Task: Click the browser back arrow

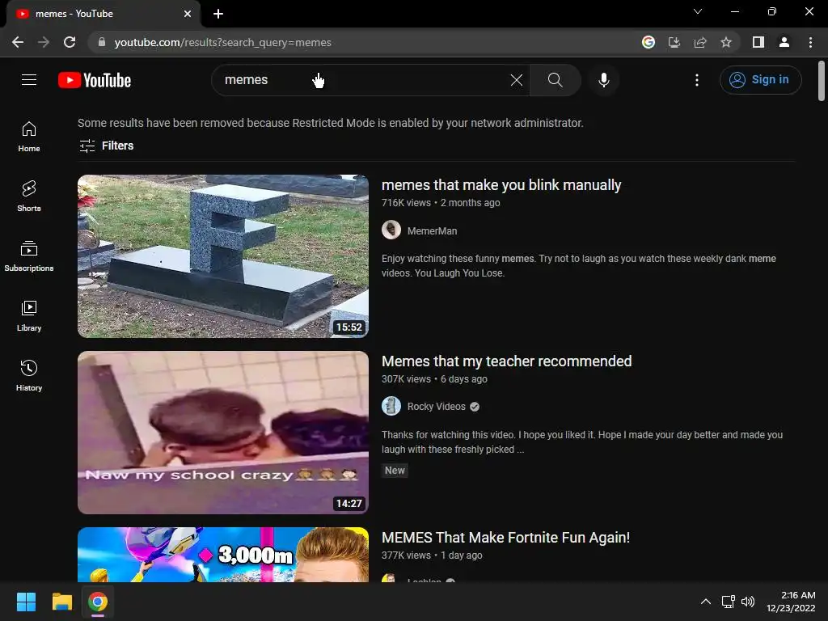Action: (18, 42)
